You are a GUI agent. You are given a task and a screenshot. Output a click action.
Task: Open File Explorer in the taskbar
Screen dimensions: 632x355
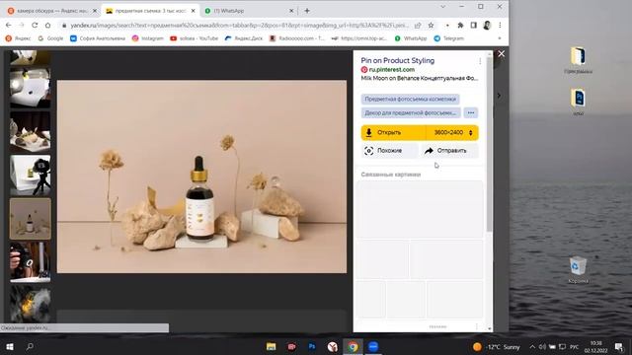click(x=271, y=346)
